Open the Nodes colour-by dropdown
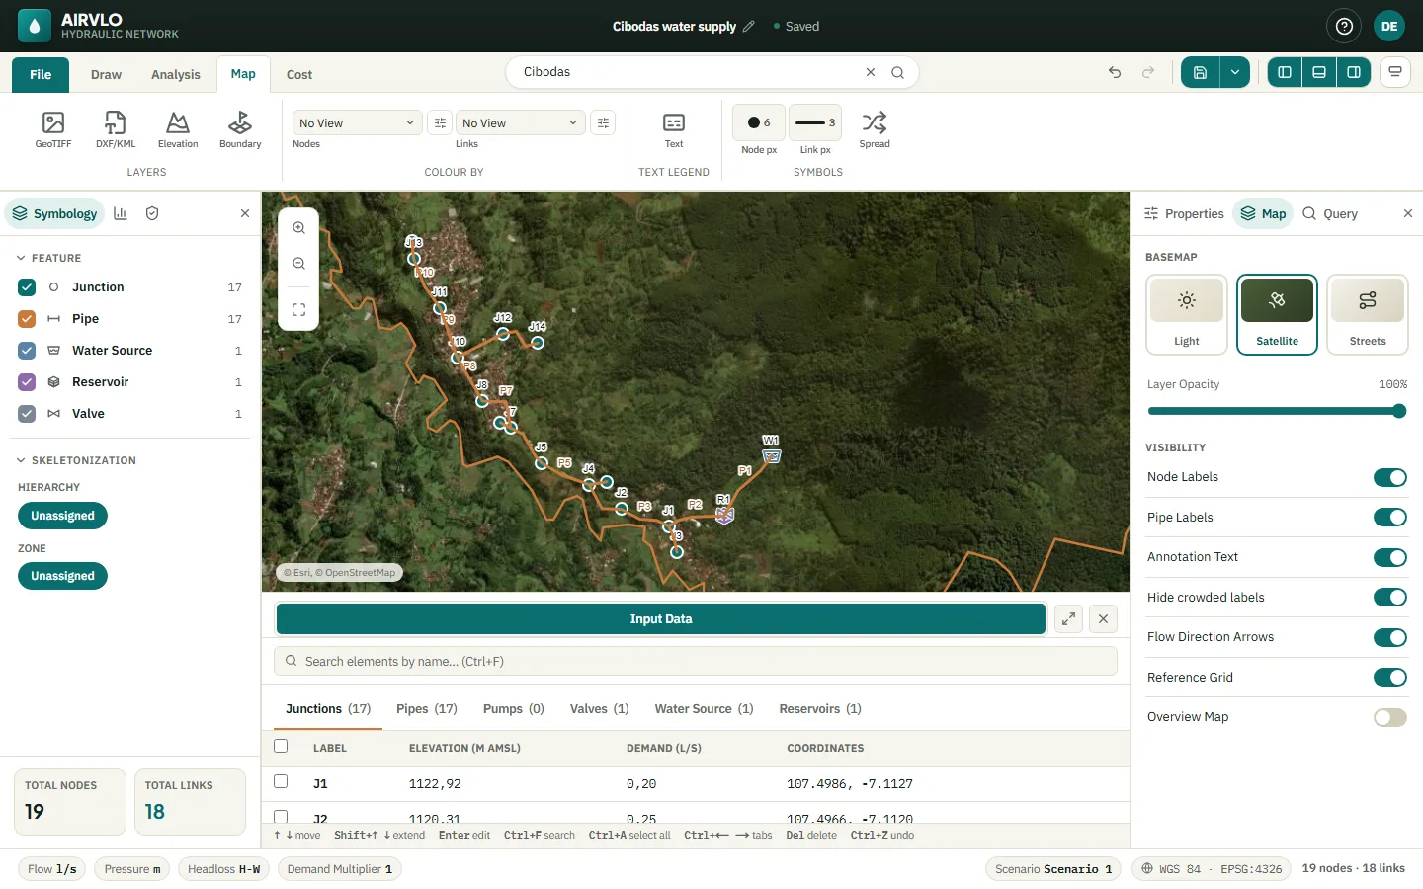Image resolution: width=1423 pixels, height=889 pixels. (x=358, y=122)
